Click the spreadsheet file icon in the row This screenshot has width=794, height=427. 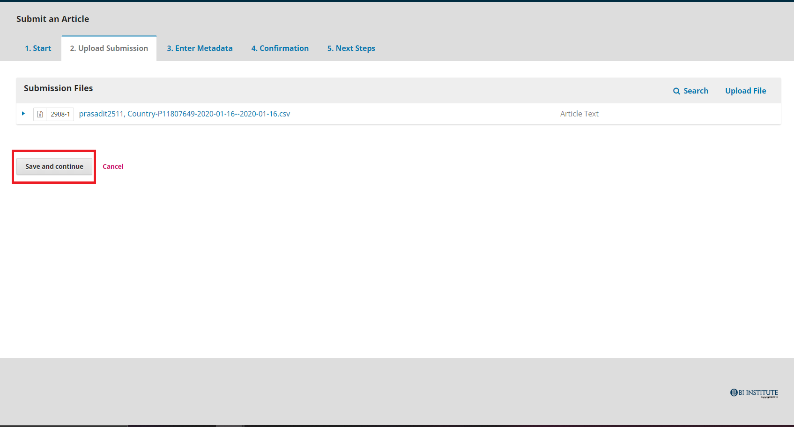(40, 114)
